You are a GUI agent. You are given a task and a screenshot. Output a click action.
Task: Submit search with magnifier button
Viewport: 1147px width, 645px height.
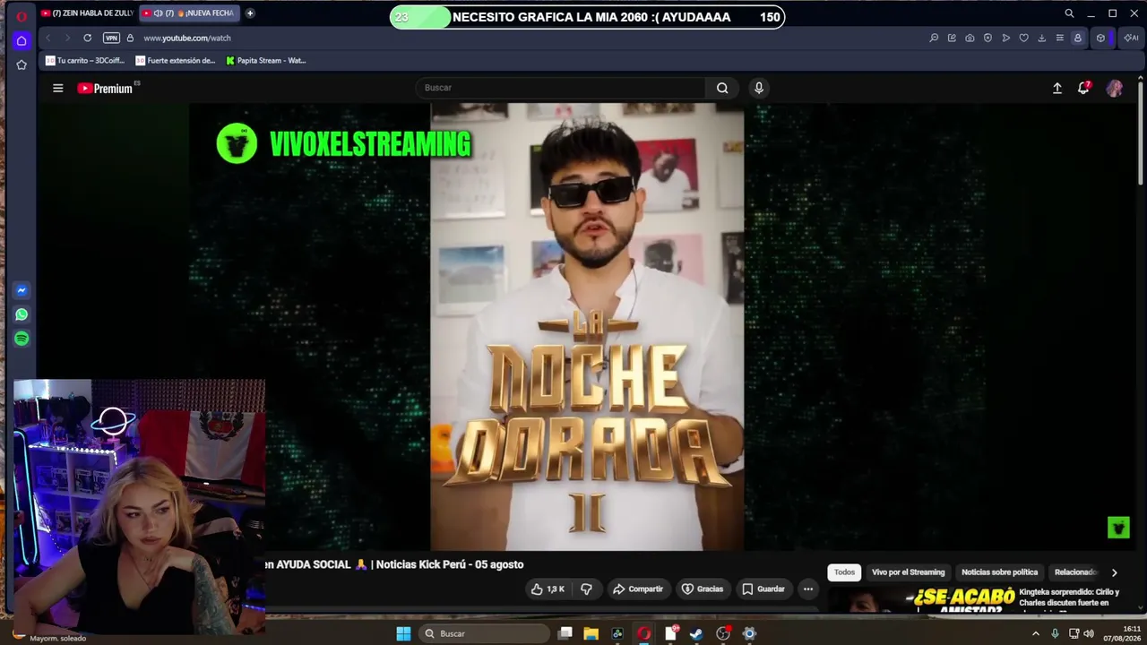[722, 88]
